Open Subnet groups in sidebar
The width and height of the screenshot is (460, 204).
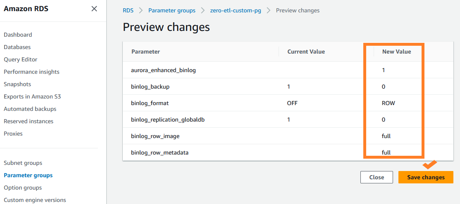click(x=23, y=163)
